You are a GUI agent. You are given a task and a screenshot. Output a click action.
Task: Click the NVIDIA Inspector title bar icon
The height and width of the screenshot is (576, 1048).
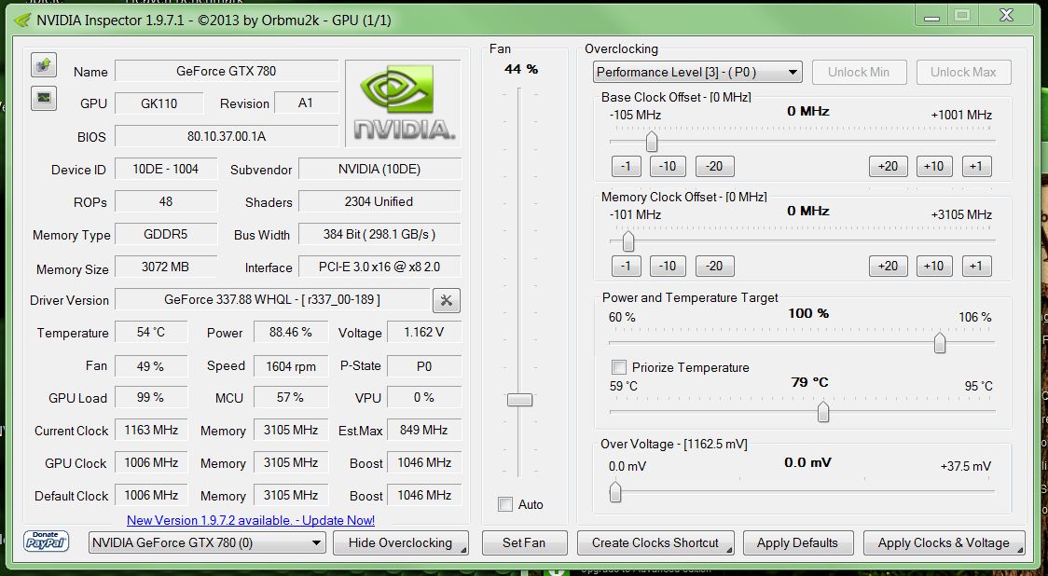[x=22, y=21]
